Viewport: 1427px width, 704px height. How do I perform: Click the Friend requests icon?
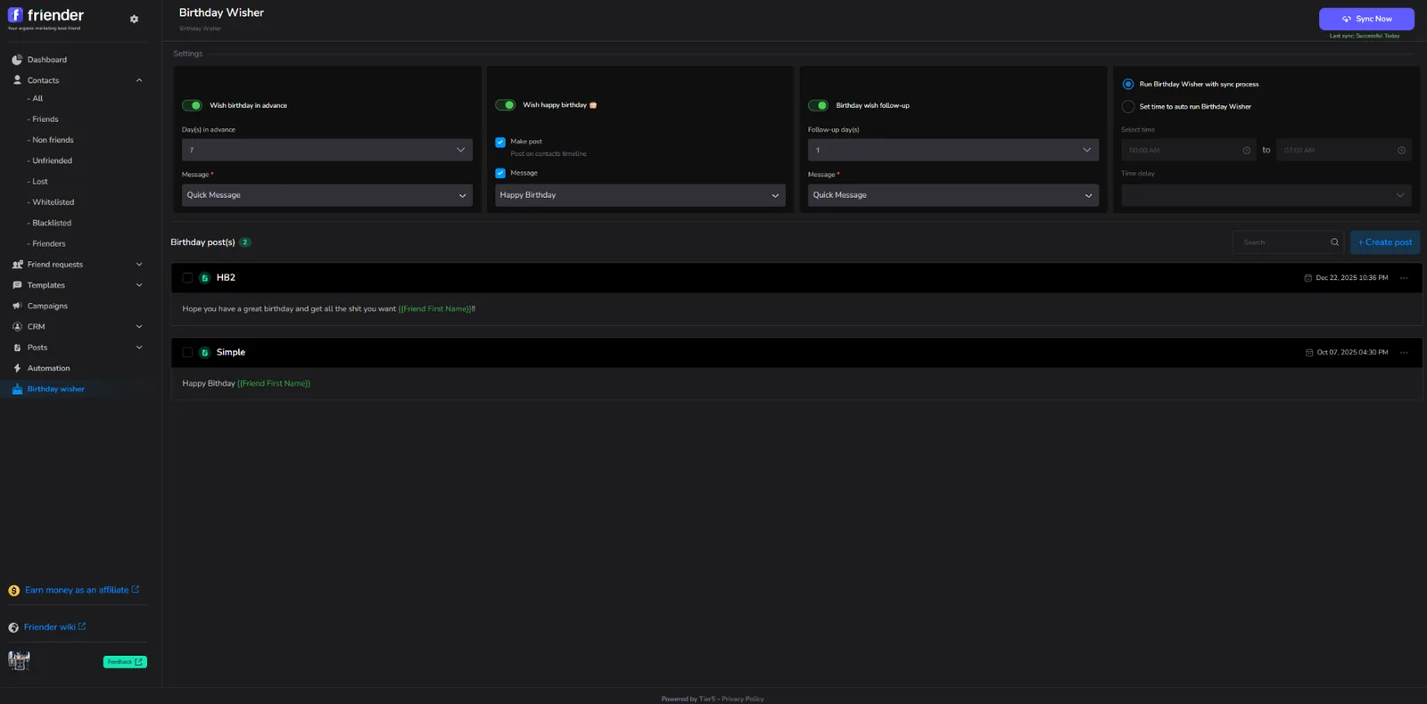pyautogui.click(x=17, y=265)
